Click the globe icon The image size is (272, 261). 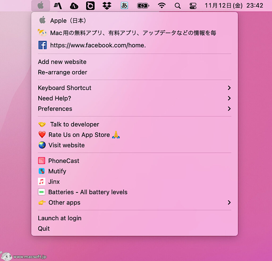[42, 145]
